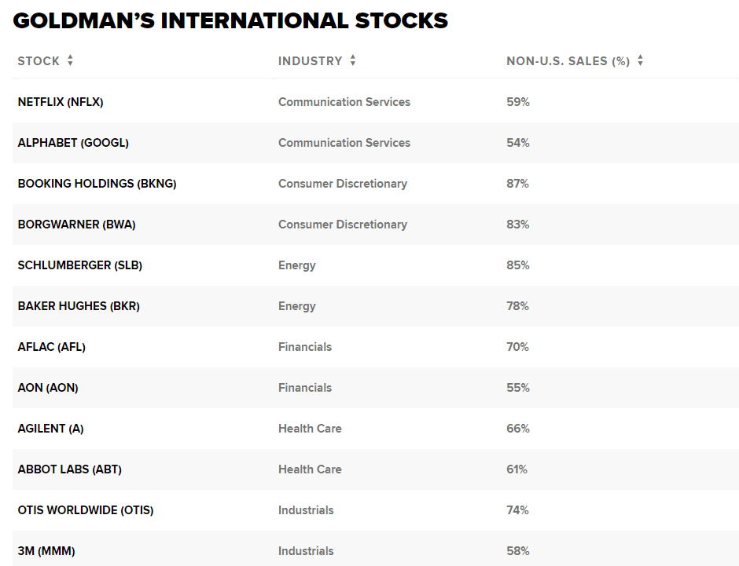The height and width of the screenshot is (566, 739).
Task: Click BAKER HUGHES (BKR) row name
Action: (x=79, y=306)
